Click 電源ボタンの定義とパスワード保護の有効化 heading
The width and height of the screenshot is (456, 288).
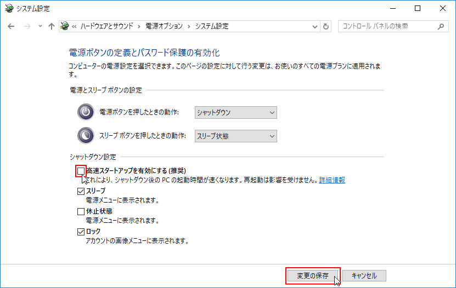coord(144,53)
